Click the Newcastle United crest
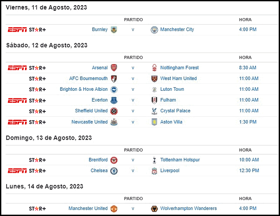 [x=114, y=122]
